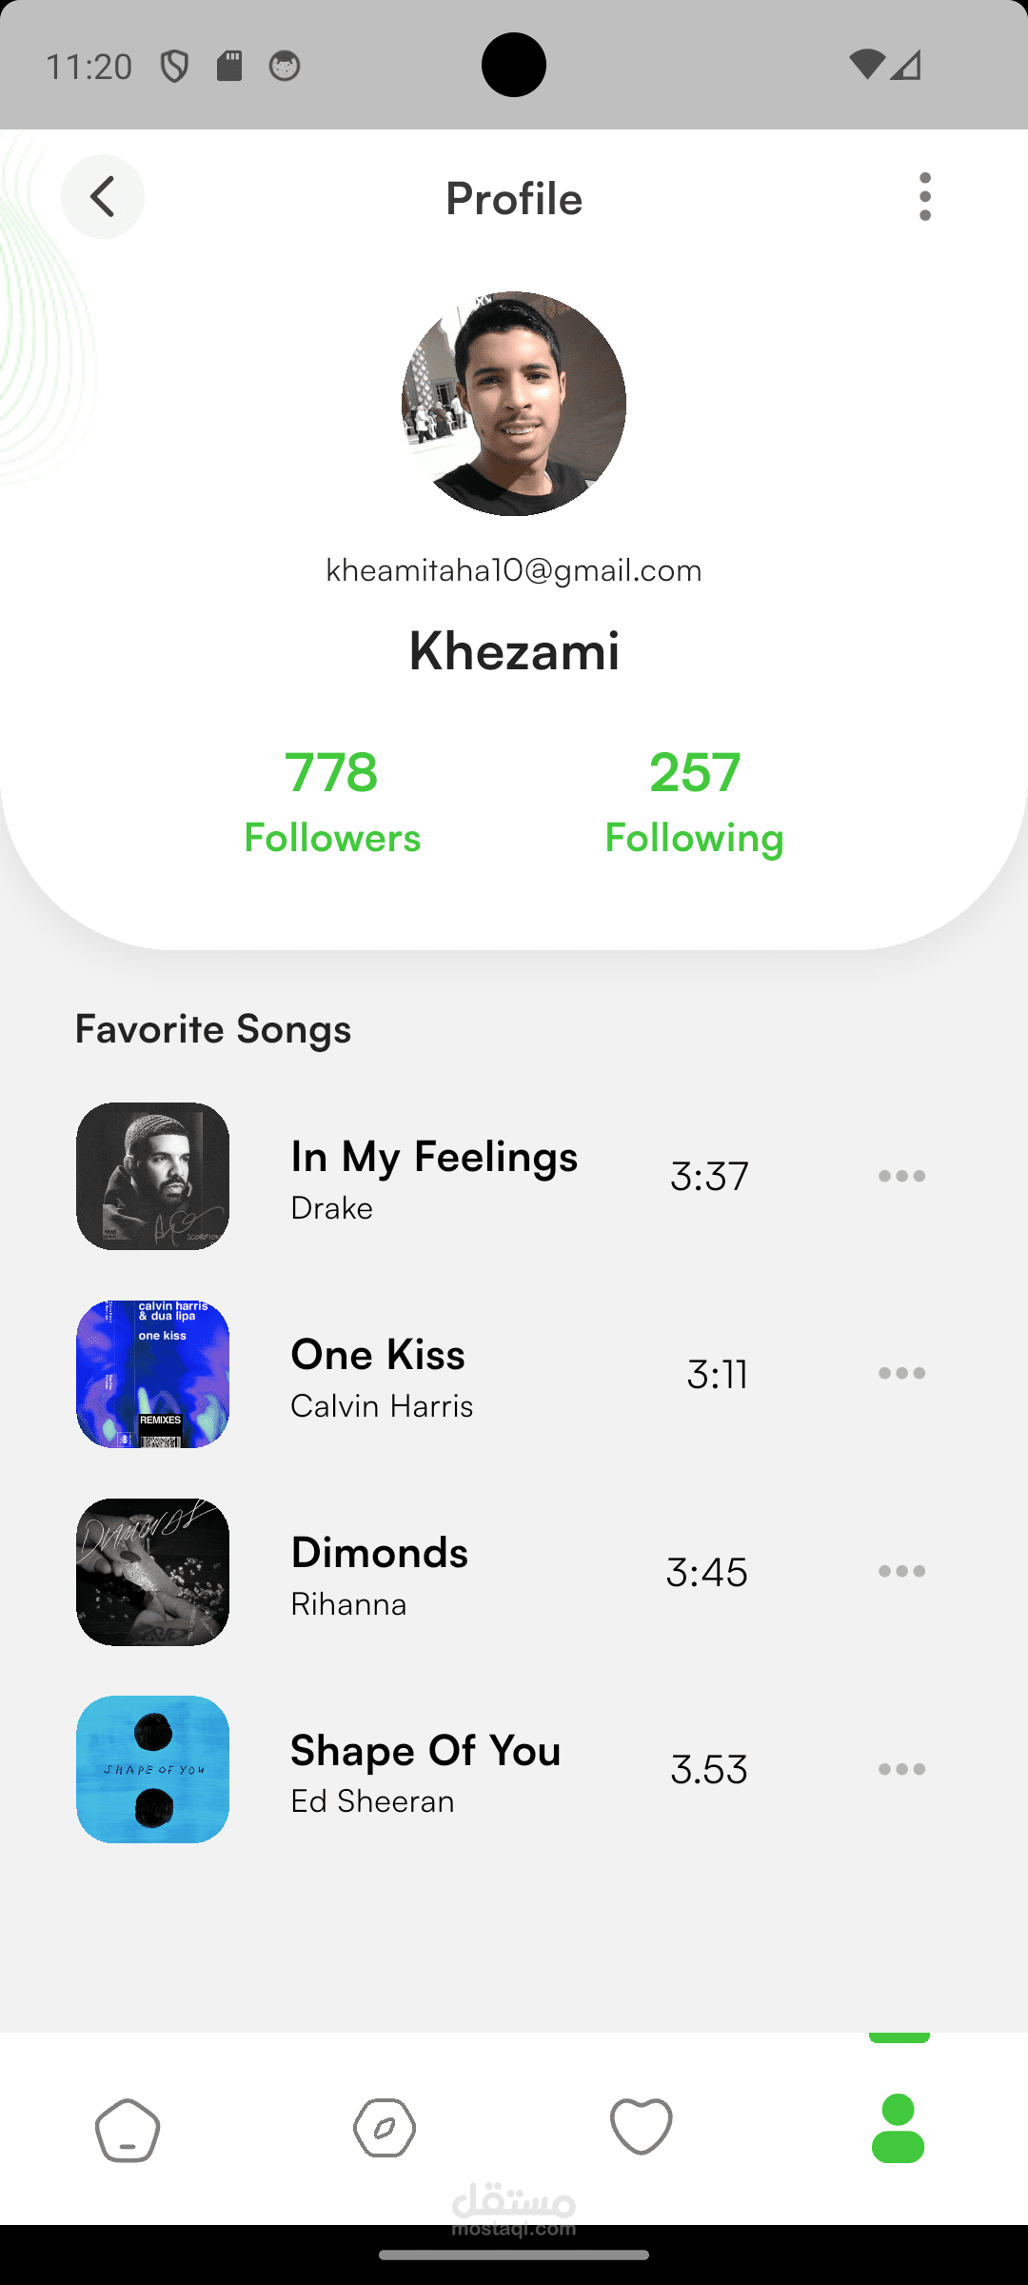Open options for Dimonds song
Screen dimensions: 1028x2285
coord(901,1571)
